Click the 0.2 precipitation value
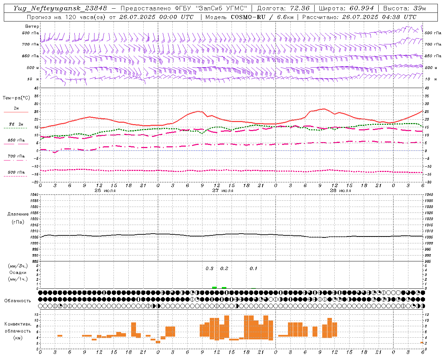The image size is (443, 355). pyautogui.click(x=224, y=269)
